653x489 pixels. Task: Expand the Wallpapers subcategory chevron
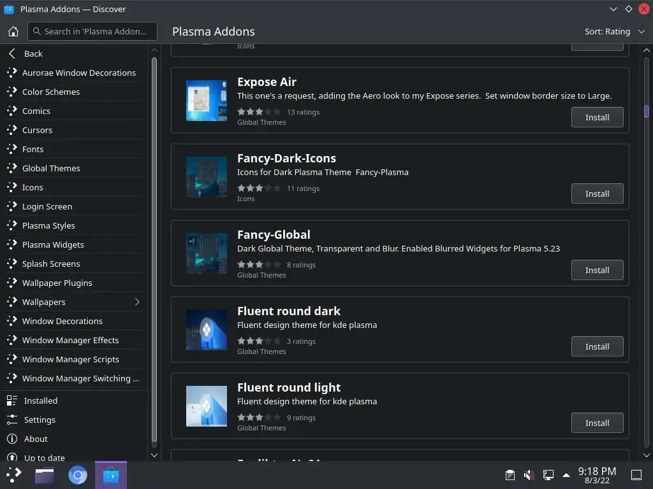tap(137, 302)
